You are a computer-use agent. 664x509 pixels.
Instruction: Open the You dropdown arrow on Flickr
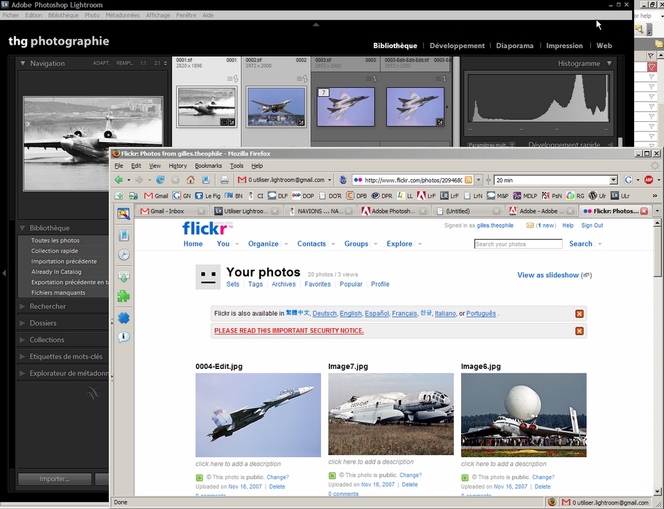pos(237,244)
